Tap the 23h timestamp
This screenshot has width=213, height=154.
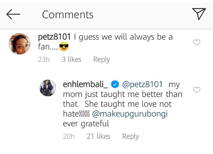click(44, 59)
